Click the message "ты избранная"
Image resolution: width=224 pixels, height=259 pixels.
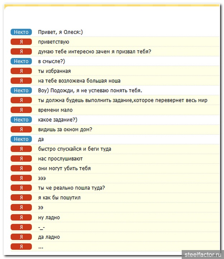54,71
